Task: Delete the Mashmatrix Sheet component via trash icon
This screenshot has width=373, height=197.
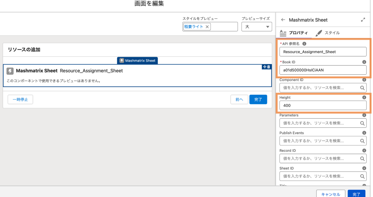Action: (269, 67)
